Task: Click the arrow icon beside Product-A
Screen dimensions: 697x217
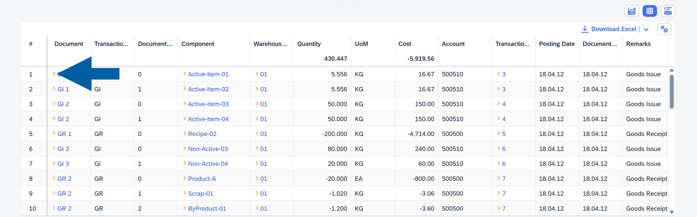Action: click(x=185, y=178)
